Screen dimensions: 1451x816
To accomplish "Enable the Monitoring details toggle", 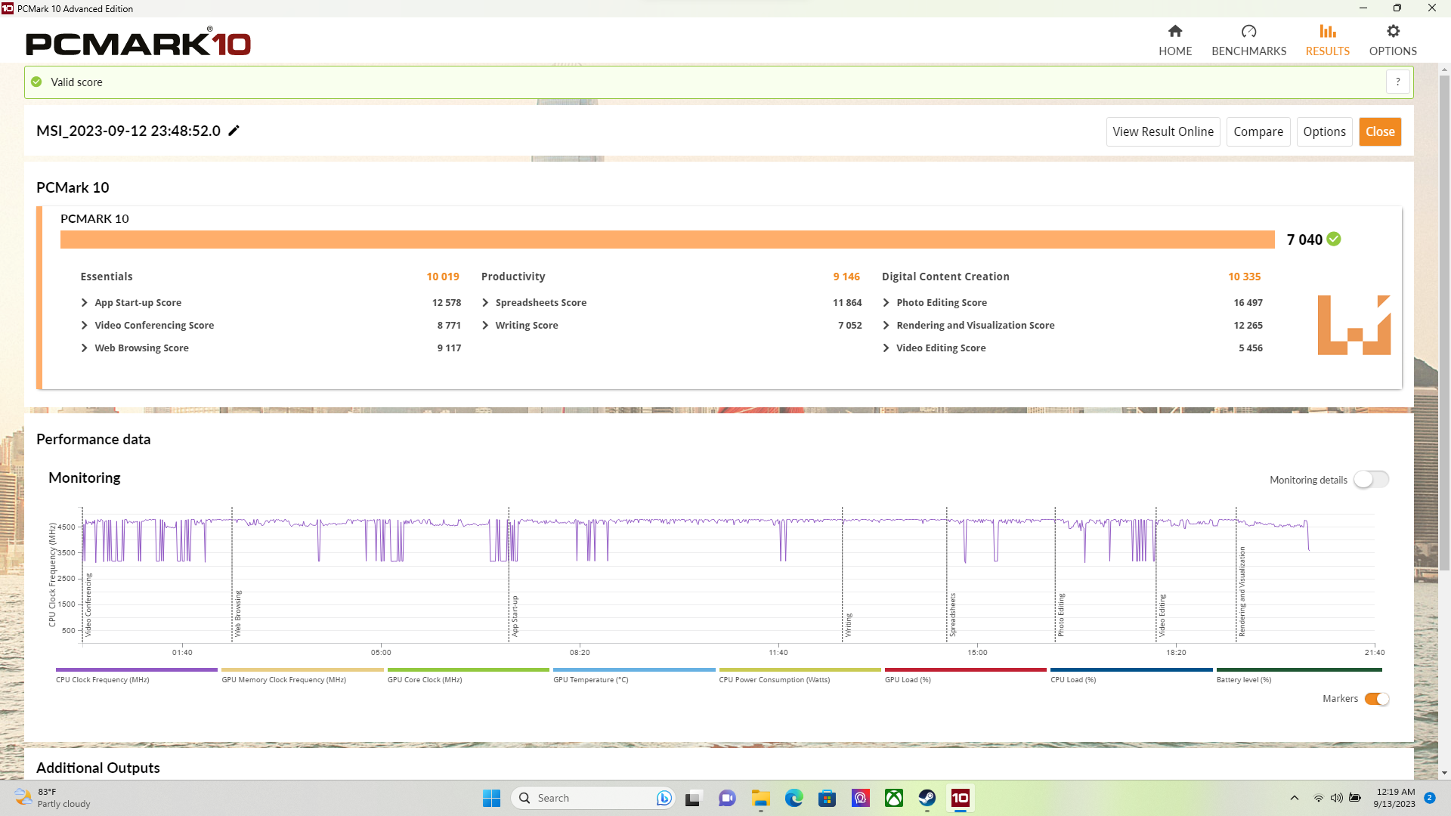I will coord(1371,480).
